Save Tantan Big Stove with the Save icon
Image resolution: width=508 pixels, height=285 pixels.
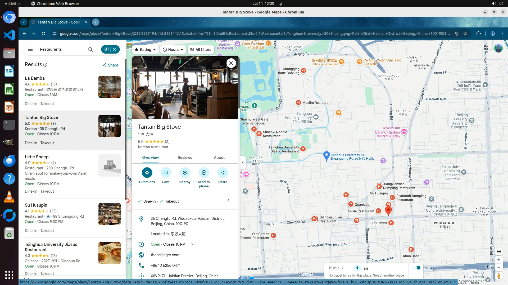click(x=166, y=173)
